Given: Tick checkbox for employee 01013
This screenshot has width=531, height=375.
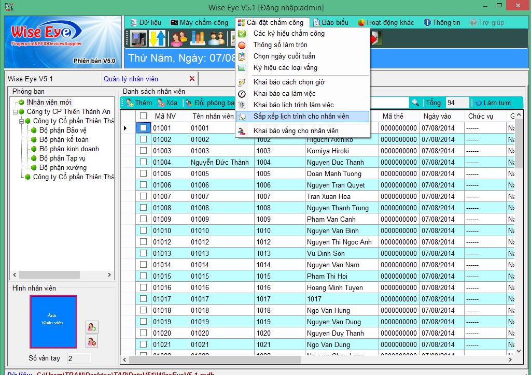Looking at the screenshot, I should tap(143, 253).
